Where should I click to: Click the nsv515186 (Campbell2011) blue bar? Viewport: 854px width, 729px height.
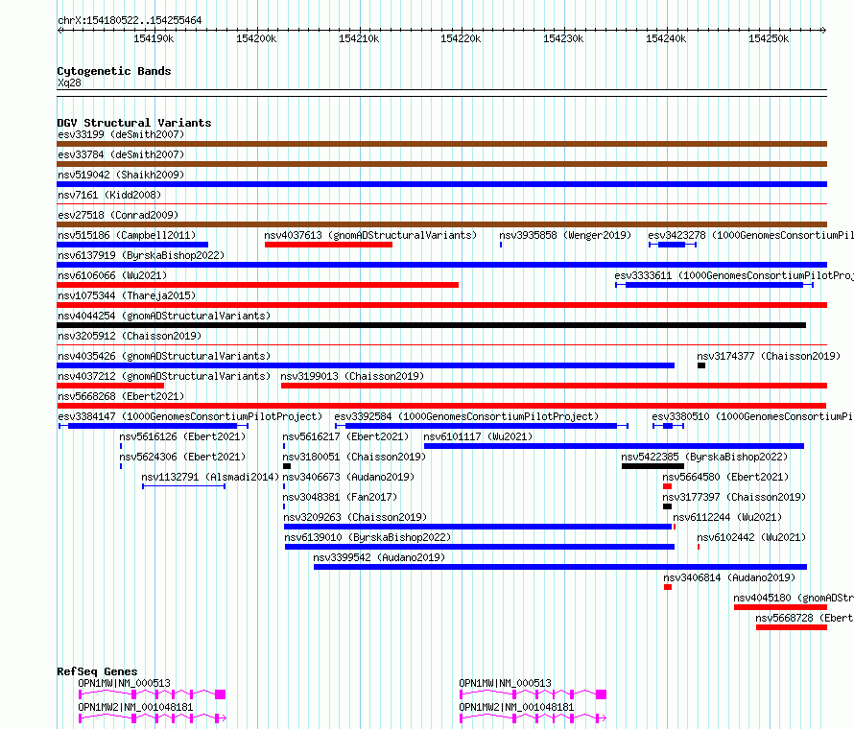(x=132, y=245)
